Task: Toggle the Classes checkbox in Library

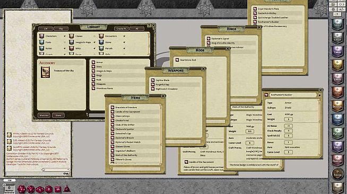Action: tap(94, 36)
